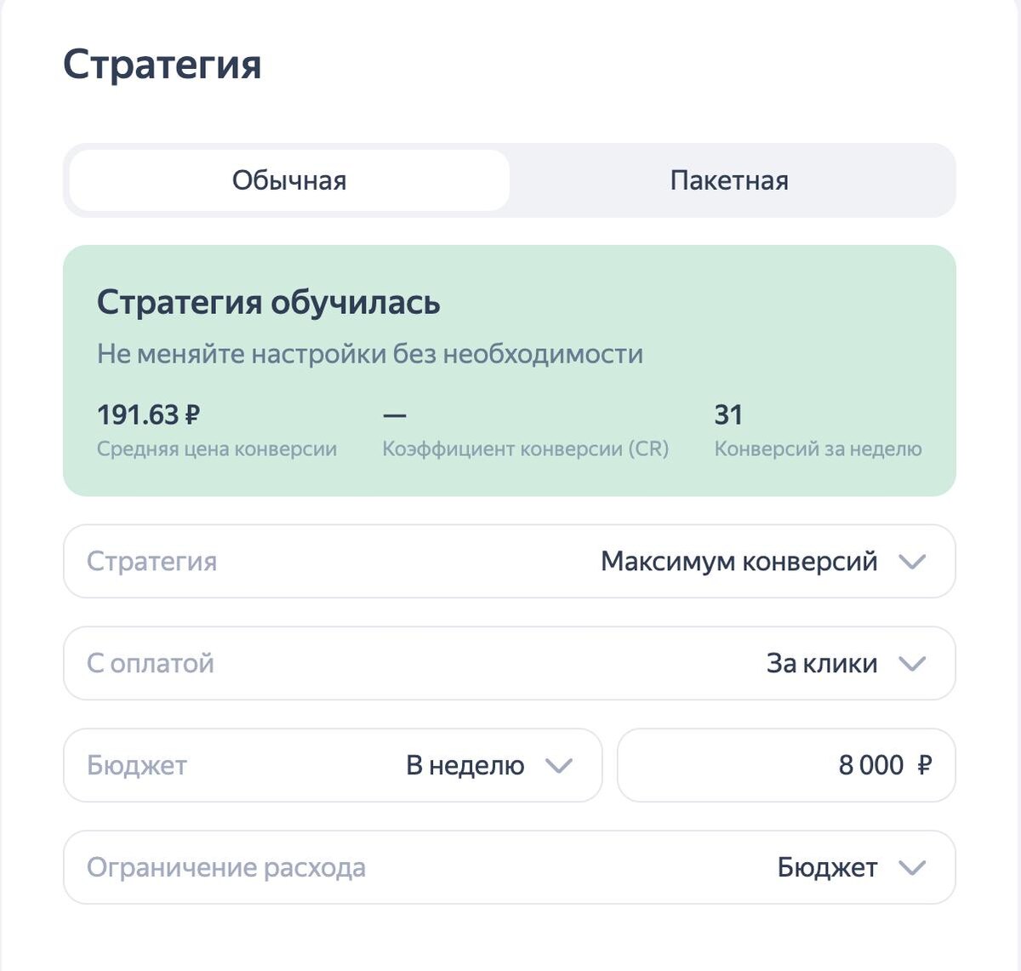Click the С оплатой field label
The image size is (1021, 971).
[151, 664]
